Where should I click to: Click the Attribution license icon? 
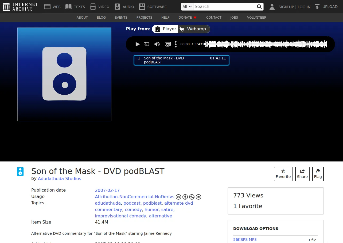point(185,197)
